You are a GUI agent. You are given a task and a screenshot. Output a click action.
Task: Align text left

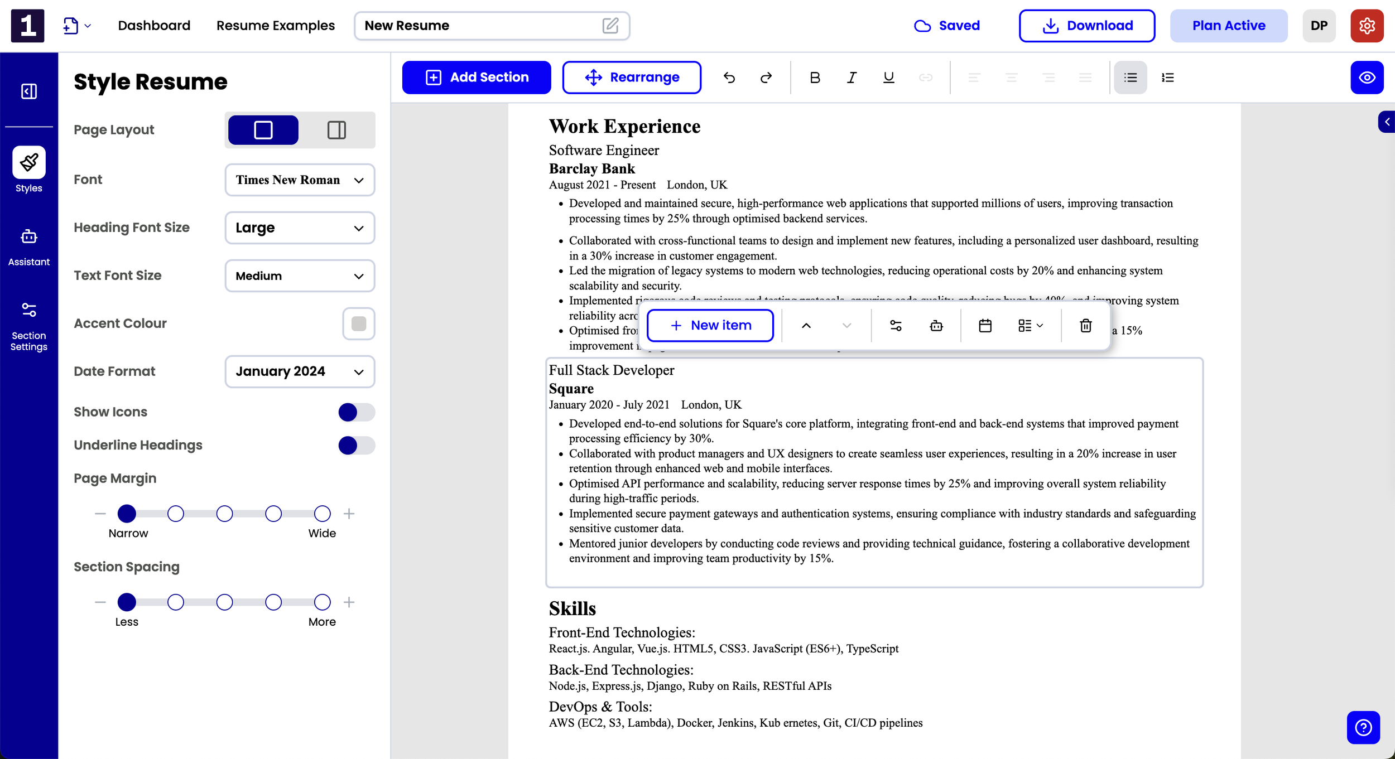[x=974, y=78]
